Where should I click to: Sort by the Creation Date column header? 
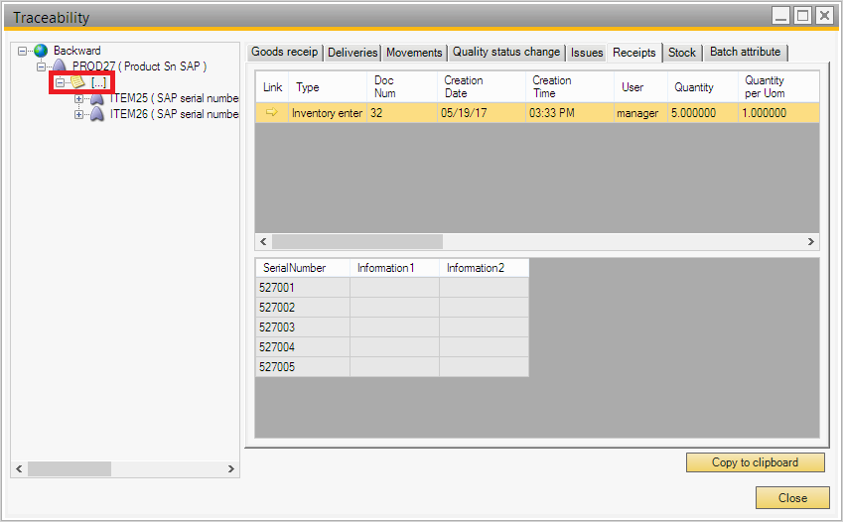click(463, 87)
